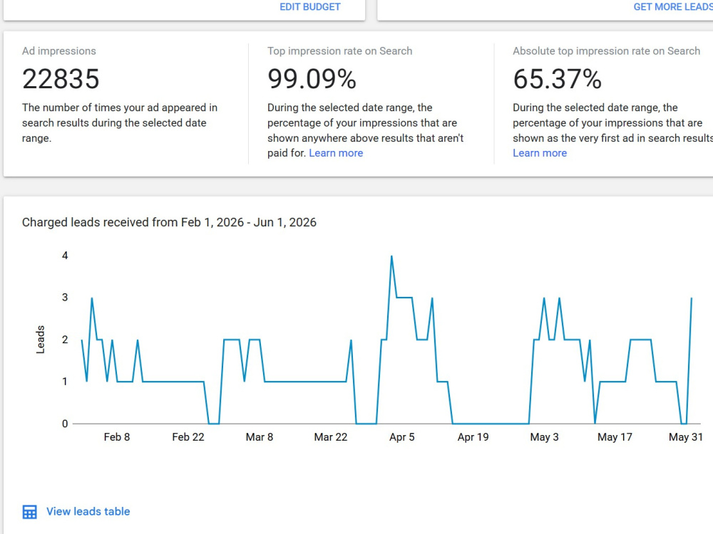Image resolution: width=713 pixels, height=534 pixels.
Task: Click Absolute top impression rate on Search heading
Action: click(607, 51)
